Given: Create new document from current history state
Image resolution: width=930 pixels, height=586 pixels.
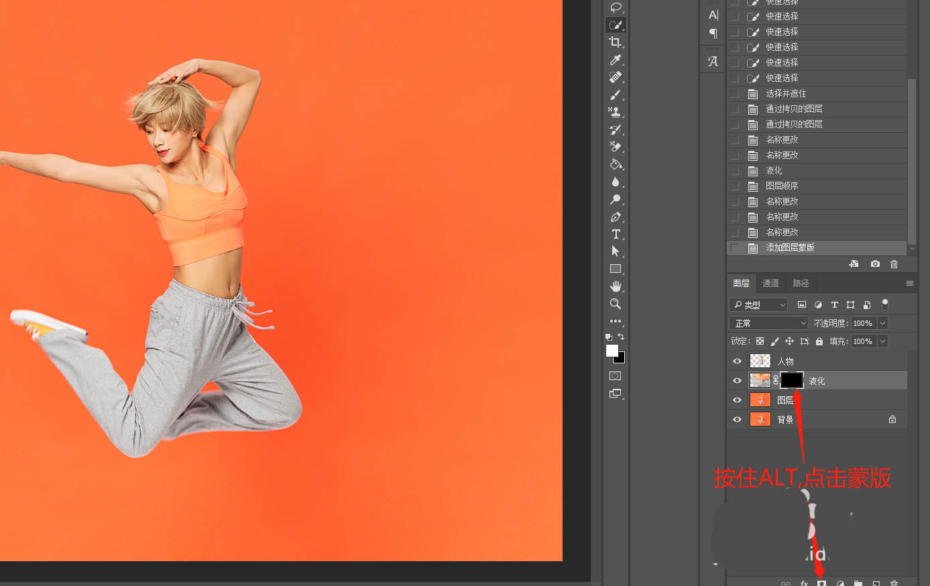Looking at the screenshot, I should click(854, 264).
